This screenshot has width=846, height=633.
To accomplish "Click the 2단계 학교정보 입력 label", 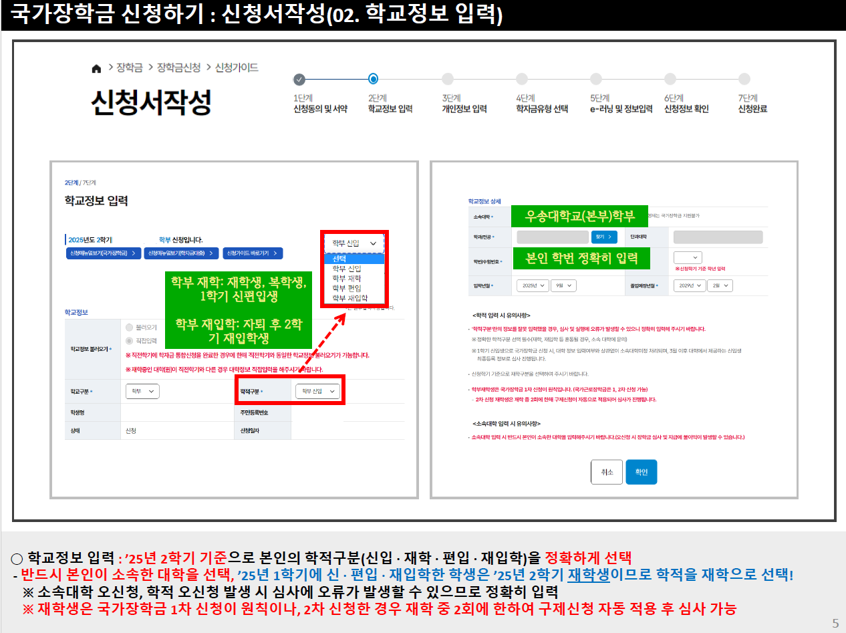I will (x=390, y=104).
